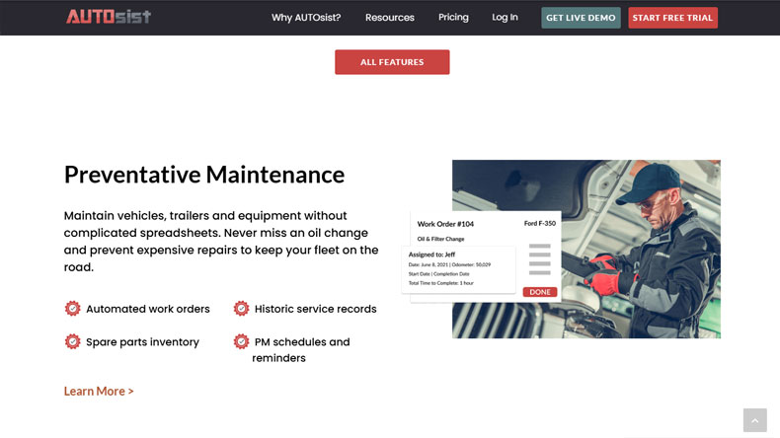
Task: Open the Resources menu
Action: (390, 18)
